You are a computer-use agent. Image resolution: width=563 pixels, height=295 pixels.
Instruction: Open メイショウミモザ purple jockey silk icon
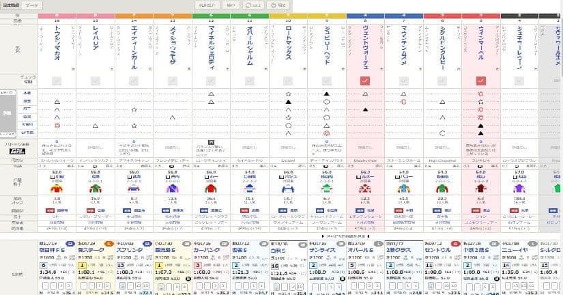(173, 189)
